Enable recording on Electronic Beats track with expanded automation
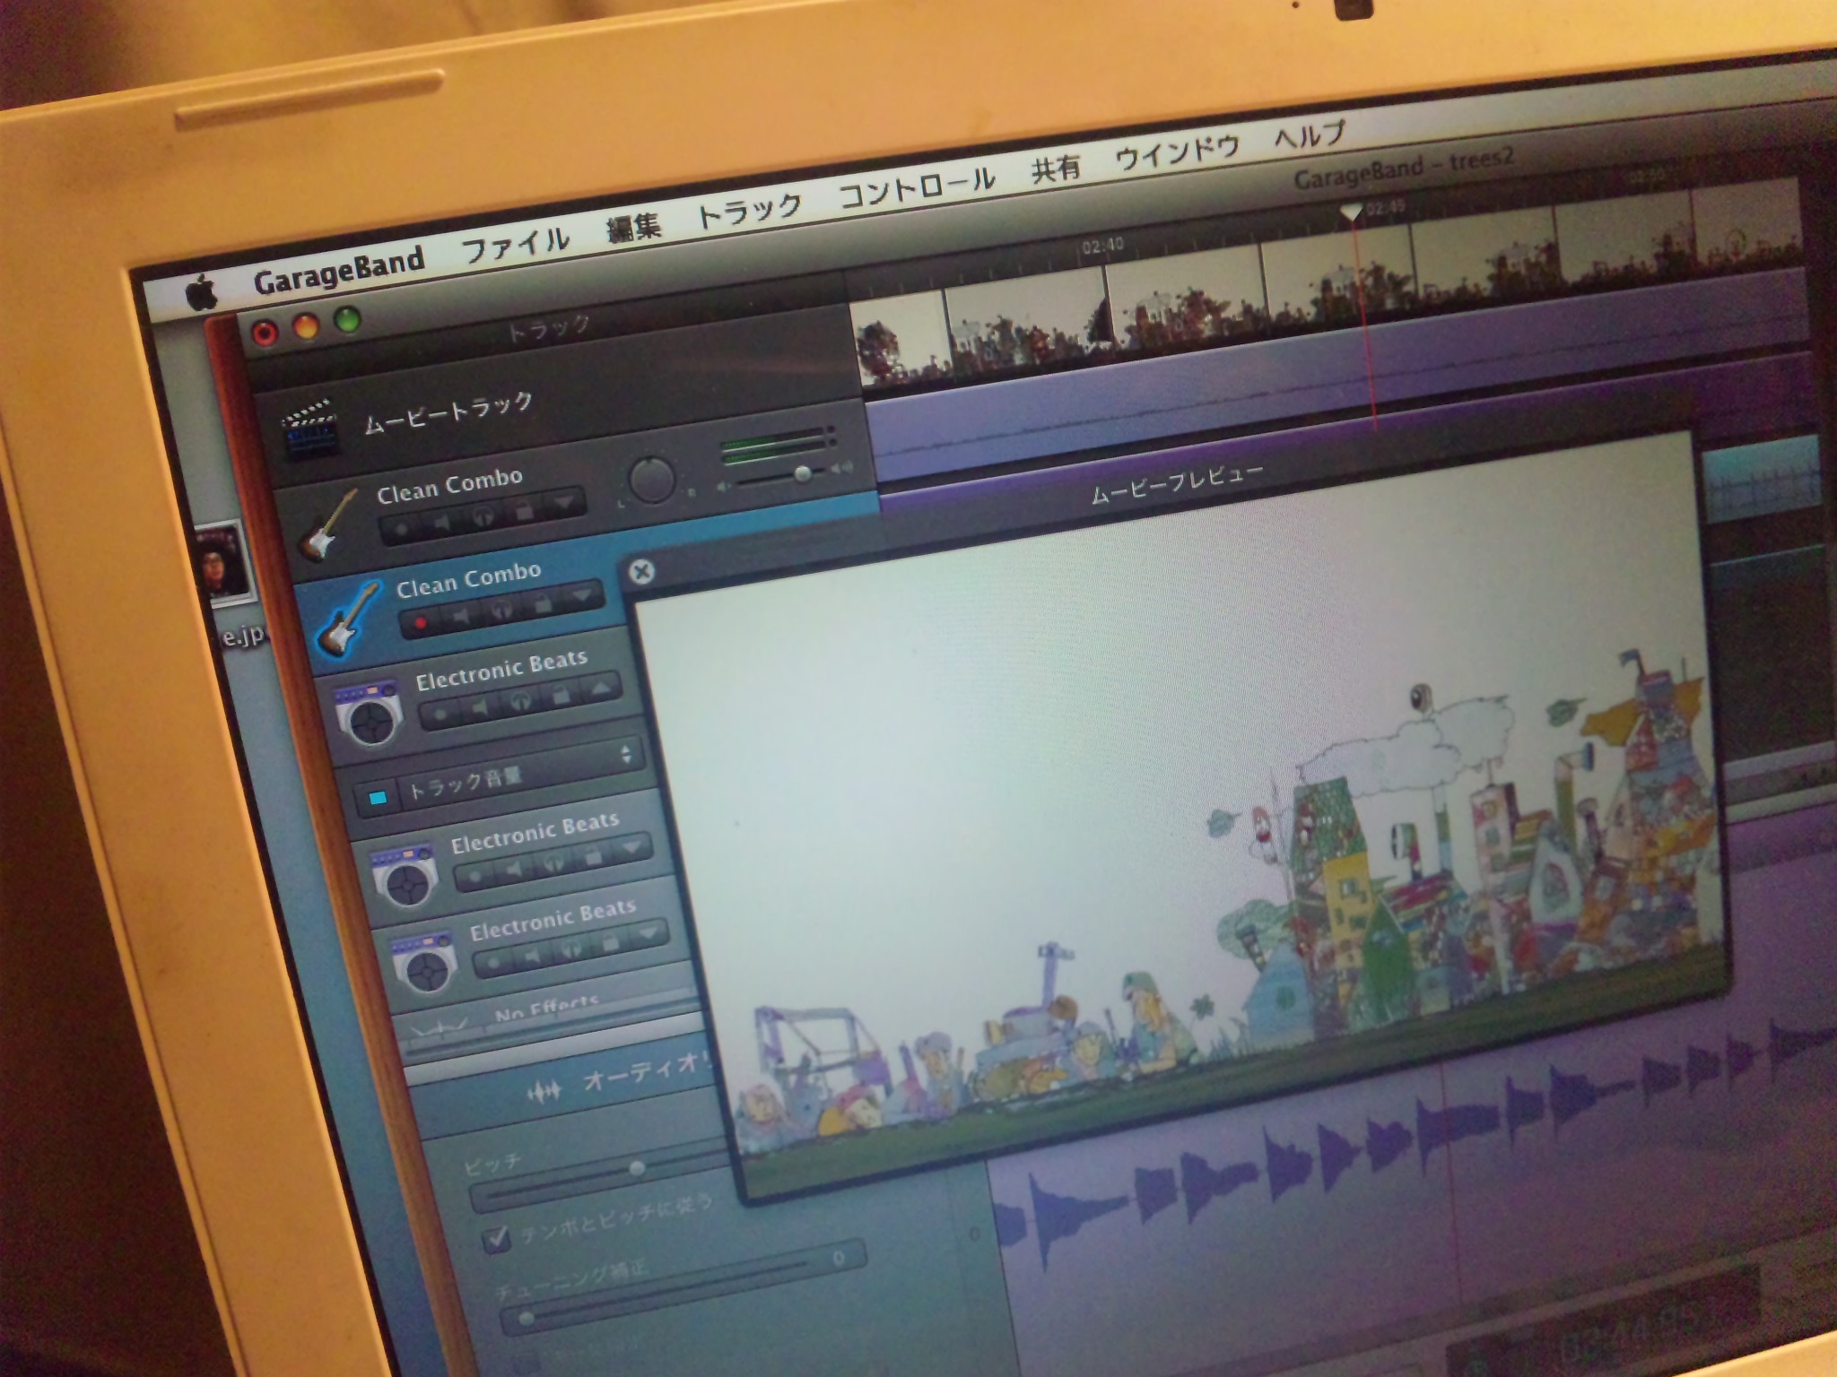The image size is (1837, 1377). pos(440,714)
